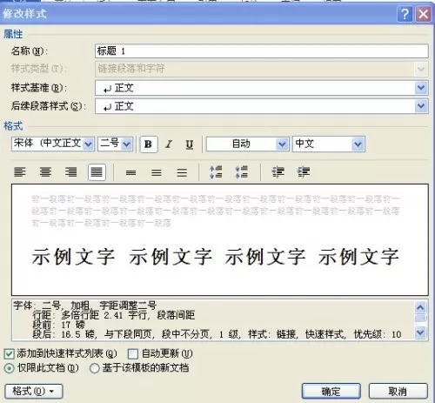Screen dimensions: 435x403
Task: Open 样式基准 dropdown list
Action: point(421,88)
